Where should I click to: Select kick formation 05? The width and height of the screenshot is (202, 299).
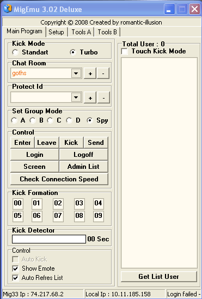pyautogui.click(x=18, y=216)
